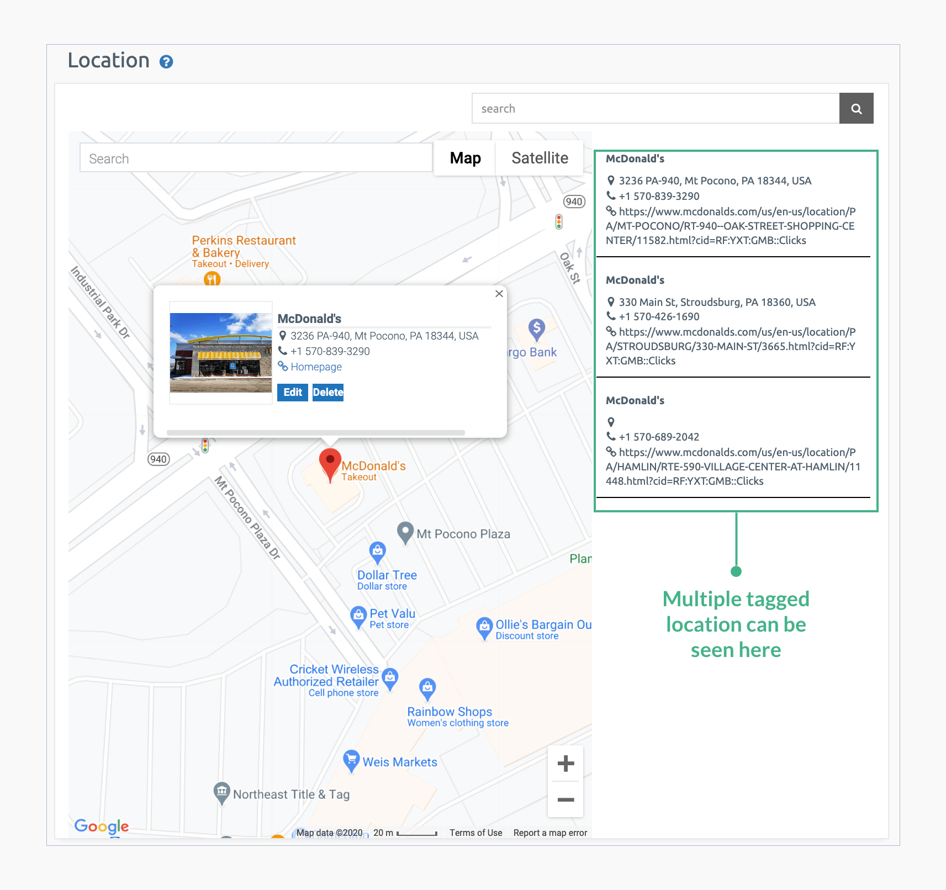Click the MT-POCONO mcdonalds.com URL
This screenshot has height=890, width=946.
point(731,226)
